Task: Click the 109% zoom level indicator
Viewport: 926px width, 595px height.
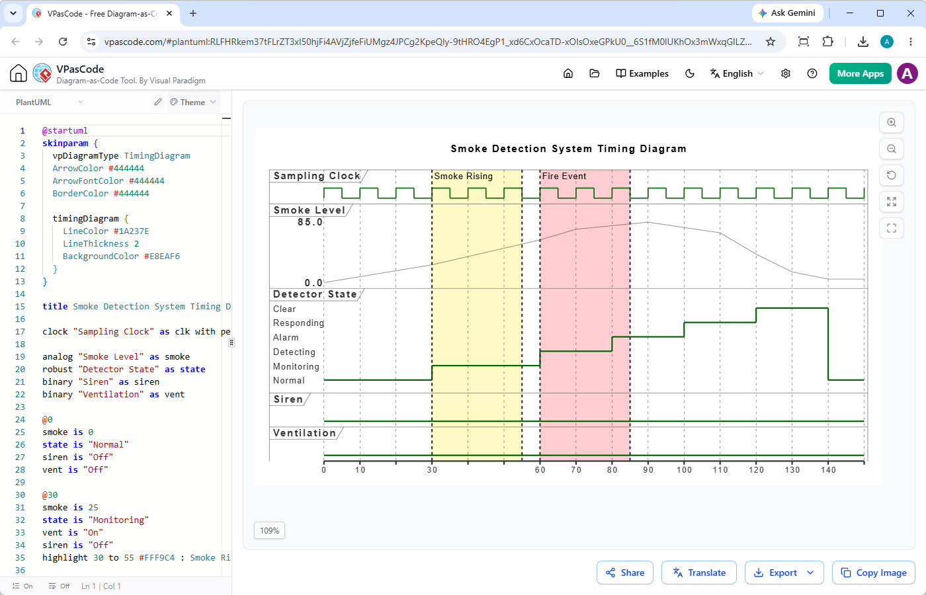Action: 270,530
